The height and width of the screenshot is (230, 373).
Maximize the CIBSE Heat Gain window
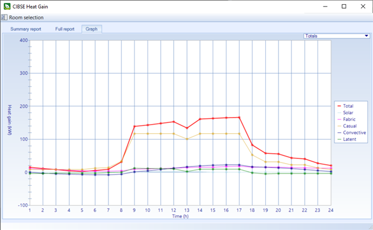(344, 6)
